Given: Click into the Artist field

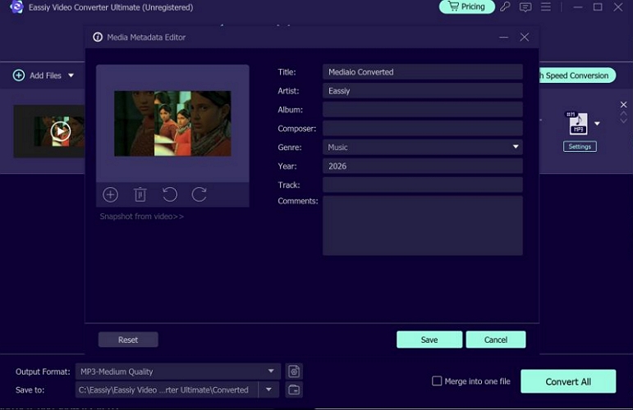Looking at the screenshot, I should 422,91.
